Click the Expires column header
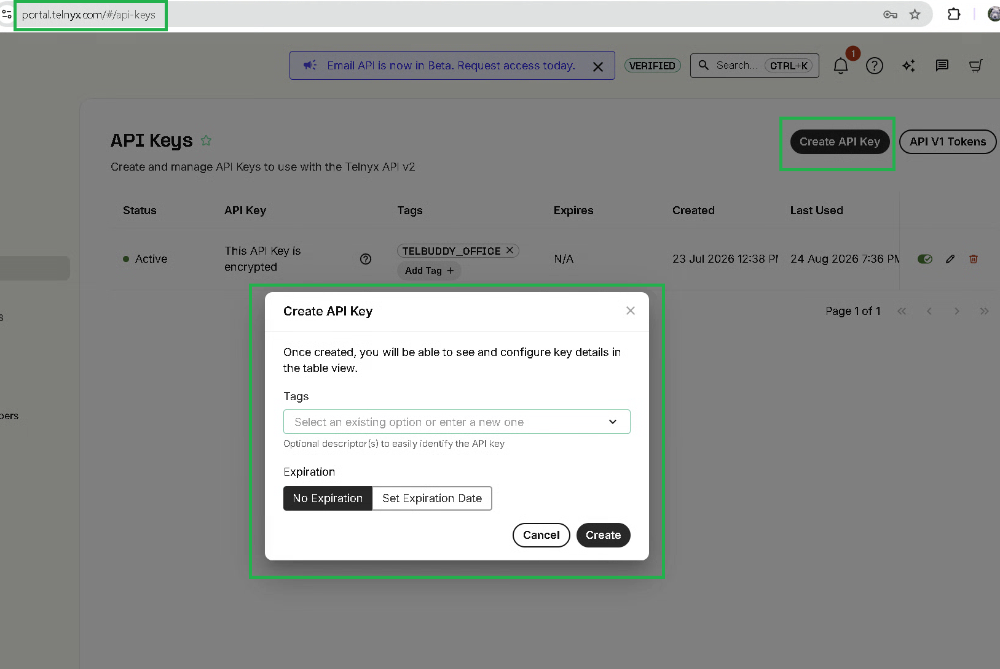1000x669 pixels. [x=573, y=211]
